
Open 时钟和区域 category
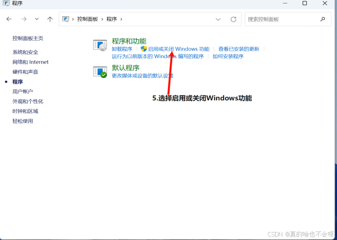point(25,111)
